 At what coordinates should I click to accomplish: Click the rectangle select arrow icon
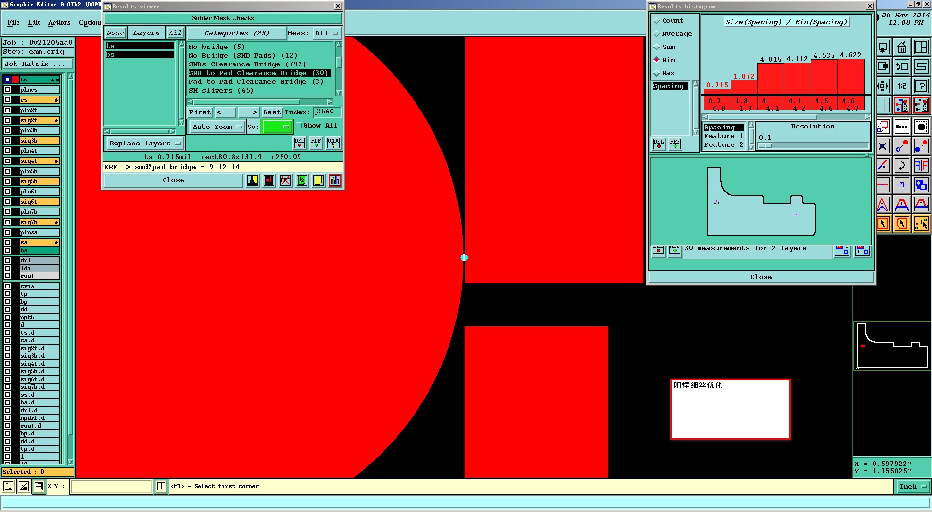883,224
